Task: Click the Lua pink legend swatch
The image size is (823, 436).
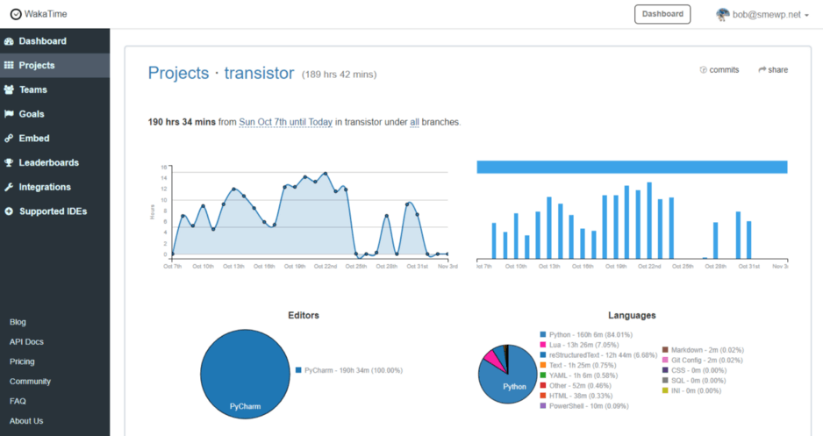Action: pyautogui.click(x=543, y=345)
